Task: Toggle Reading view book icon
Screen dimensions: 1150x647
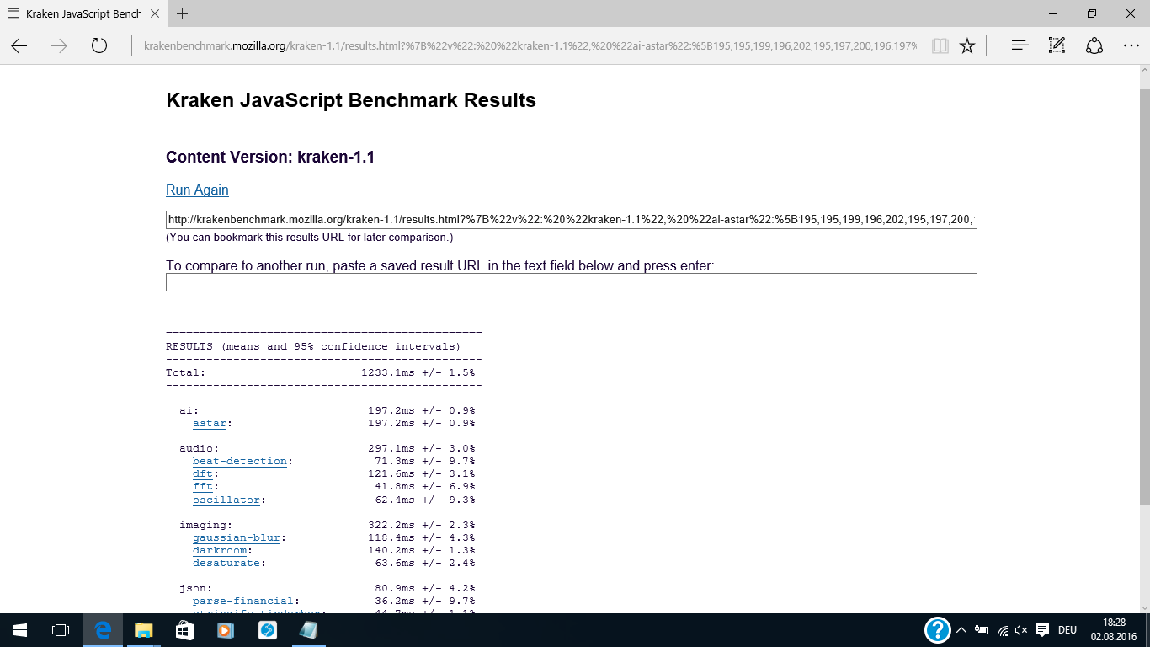Action: point(940,46)
